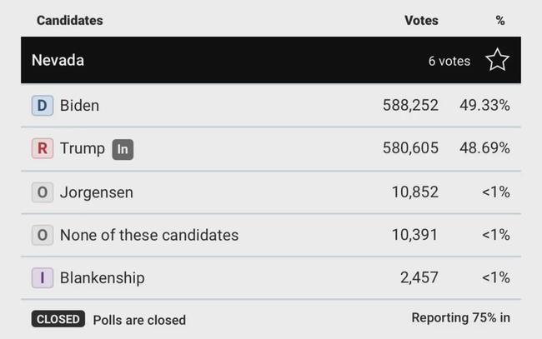Click the red R party badge
This screenshot has height=339, width=542.
click(x=42, y=149)
